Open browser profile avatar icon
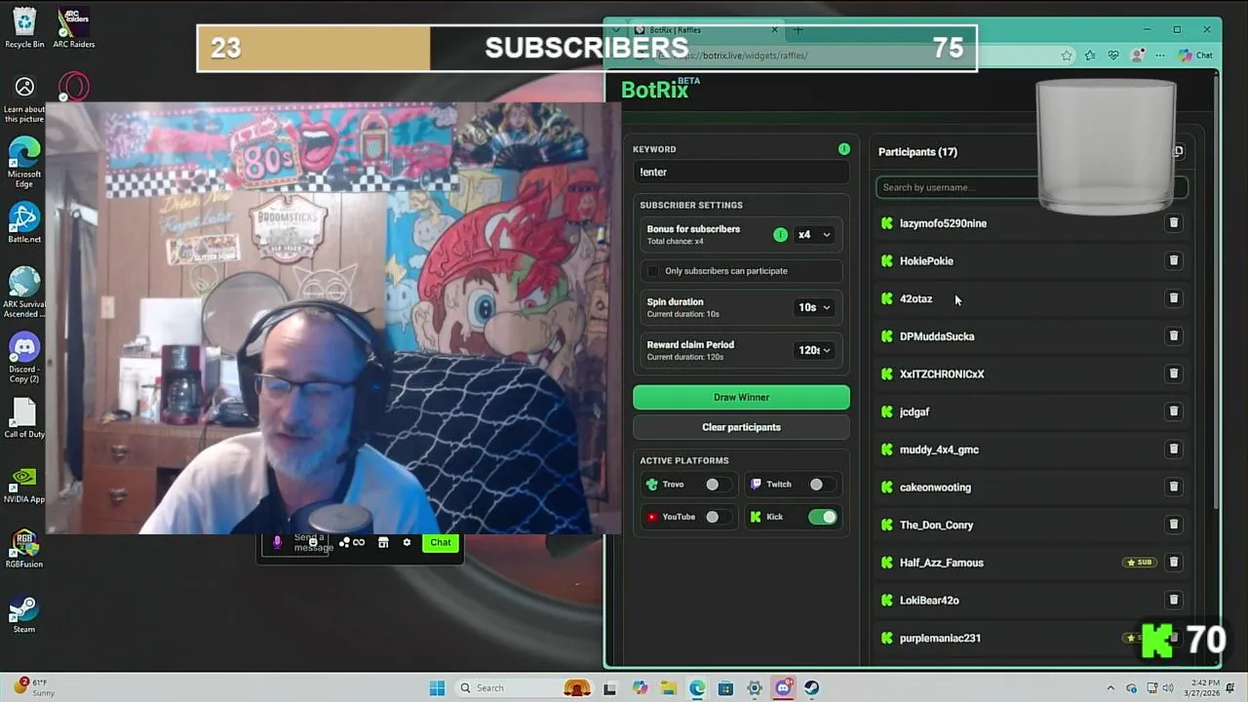Image resolution: width=1248 pixels, height=702 pixels. (x=1137, y=56)
